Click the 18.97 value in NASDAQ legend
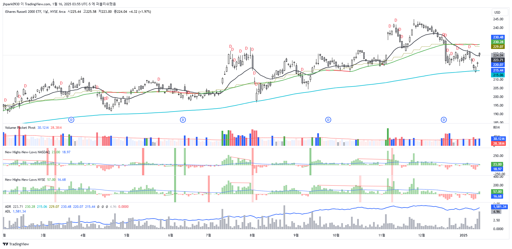Image resolution: width=512 pixels, height=249 pixels. [x=66, y=152]
